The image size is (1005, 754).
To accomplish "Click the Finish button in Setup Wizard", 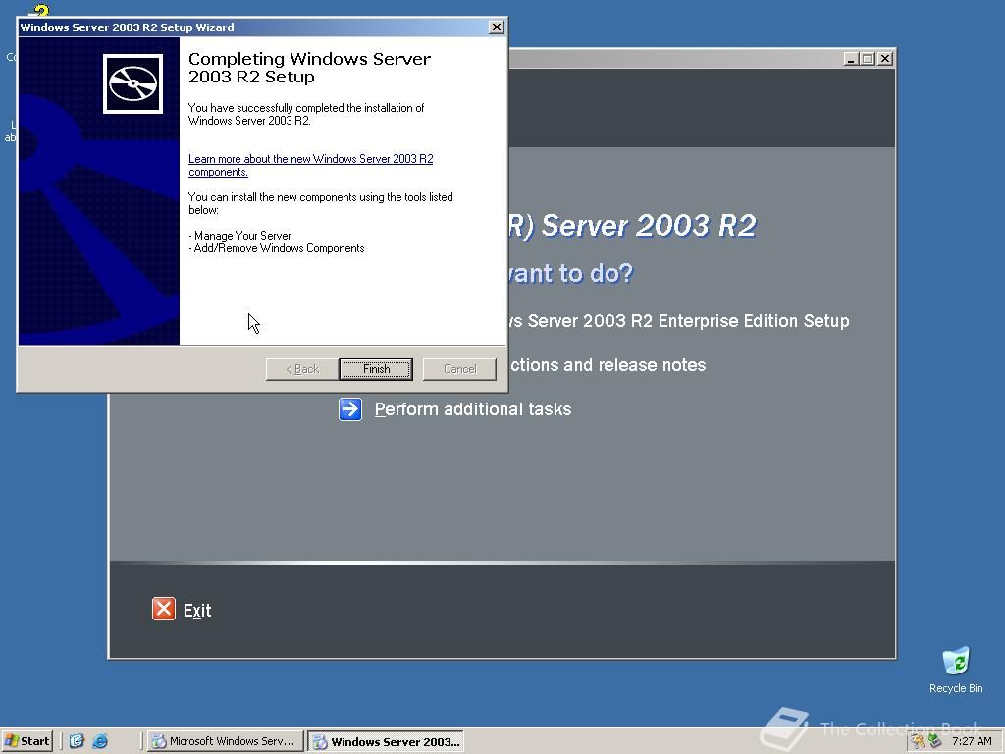I will coord(376,369).
